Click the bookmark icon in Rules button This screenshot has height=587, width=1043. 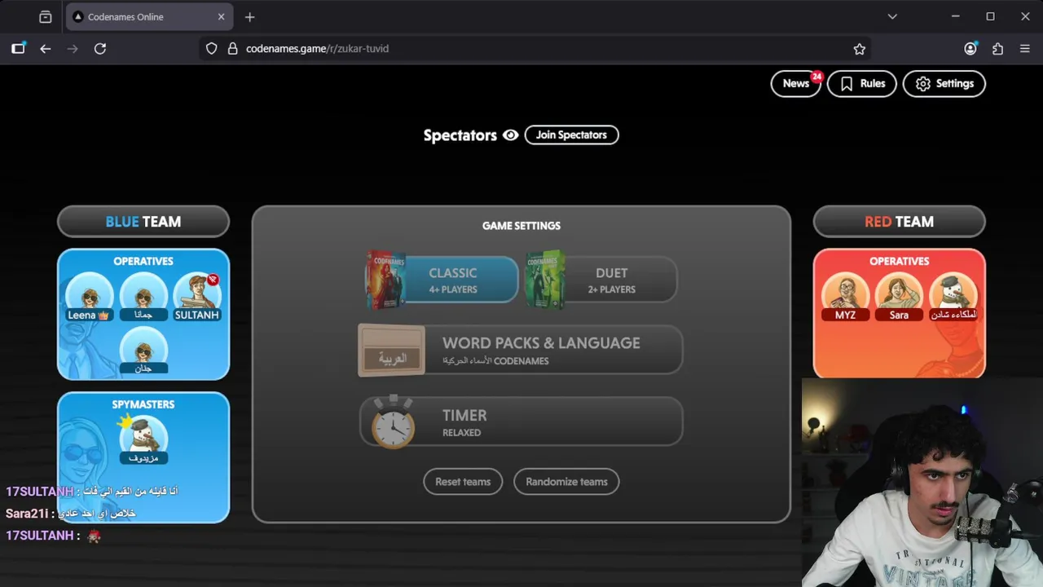click(x=847, y=84)
